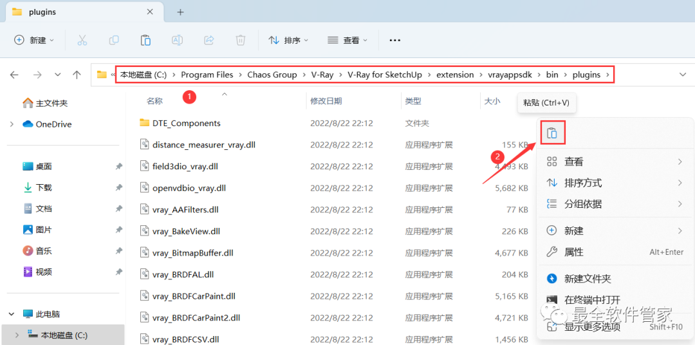
Task: Click the Forward navigation arrow
Action: click(37, 75)
